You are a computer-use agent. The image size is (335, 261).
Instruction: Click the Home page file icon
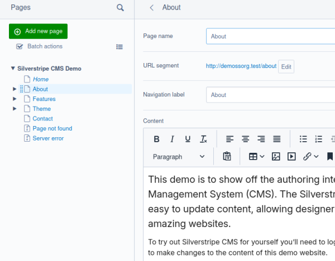pyautogui.click(x=27, y=79)
